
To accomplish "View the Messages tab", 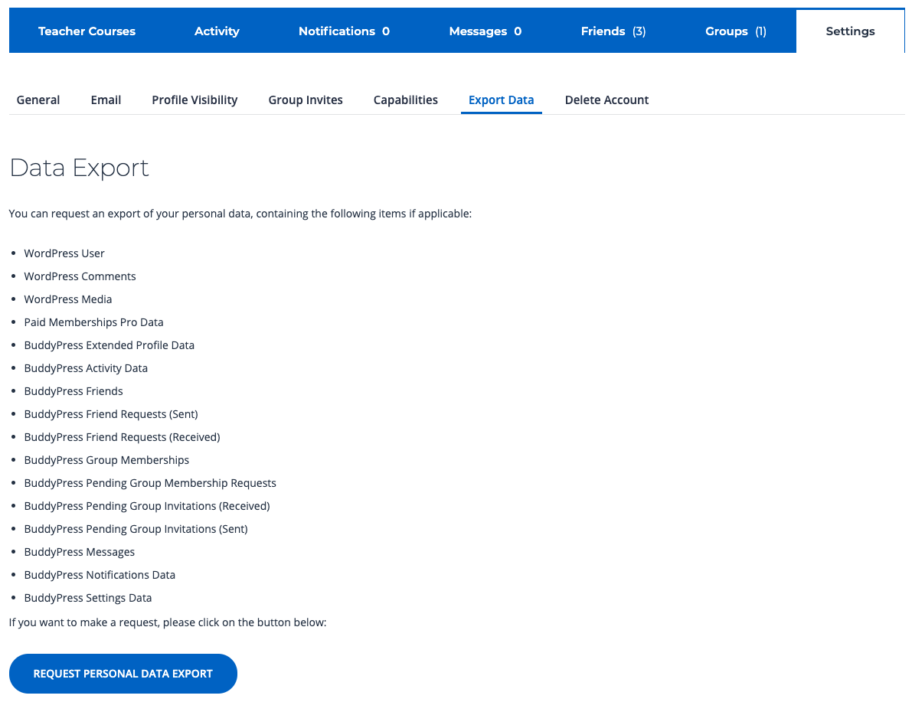I will pos(485,31).
